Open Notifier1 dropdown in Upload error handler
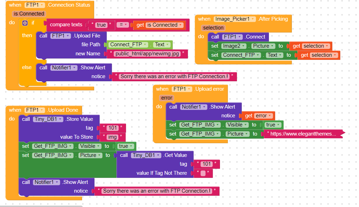Image resolution: width=359 pixels, height=207 pixels. click(194, 107)
